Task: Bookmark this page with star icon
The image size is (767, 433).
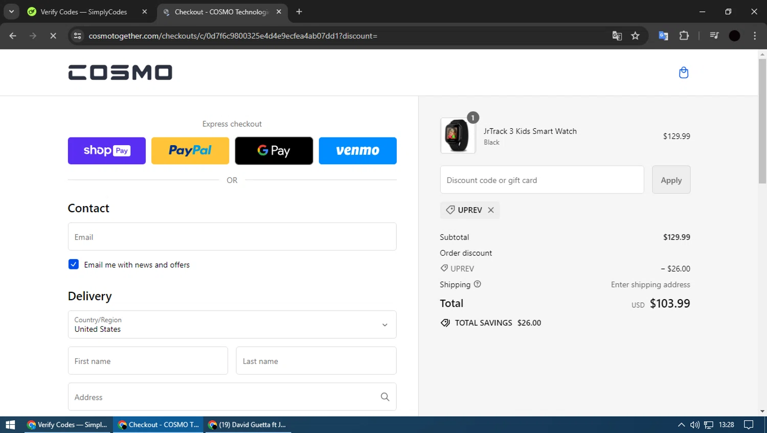Action: [x=635, y=36]
